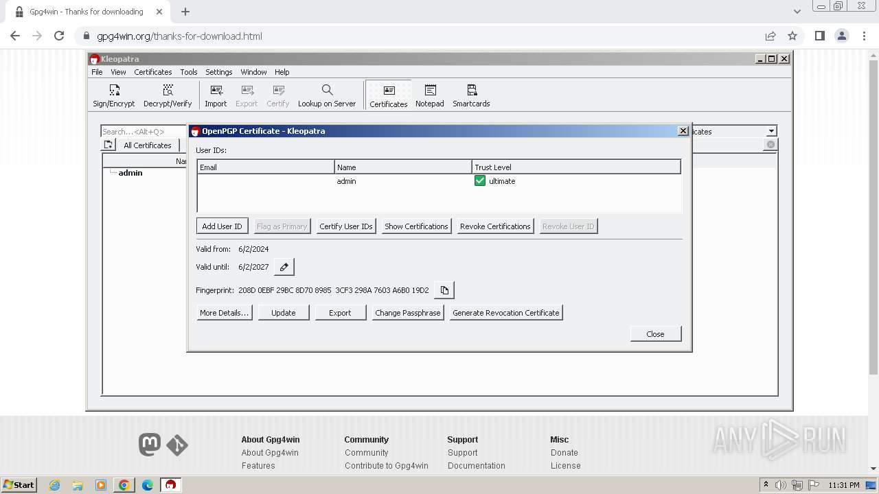Screen dimensions: 879x494
Task: Open the Help menu
Action: pyautogui.click(x=282, y=72)
